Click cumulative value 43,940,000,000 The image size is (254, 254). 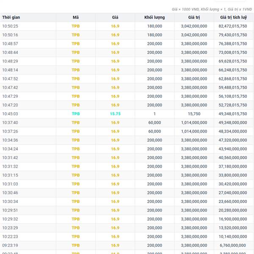(x=233, y=149)
